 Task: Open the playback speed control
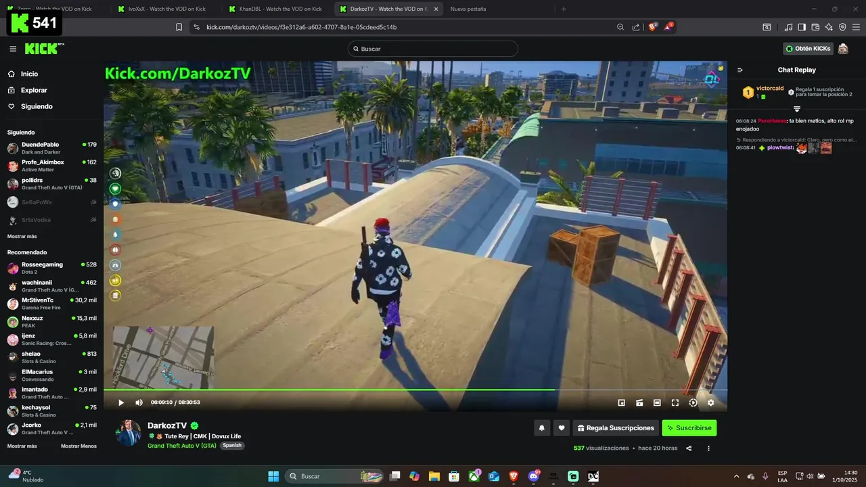pos(693,402)
